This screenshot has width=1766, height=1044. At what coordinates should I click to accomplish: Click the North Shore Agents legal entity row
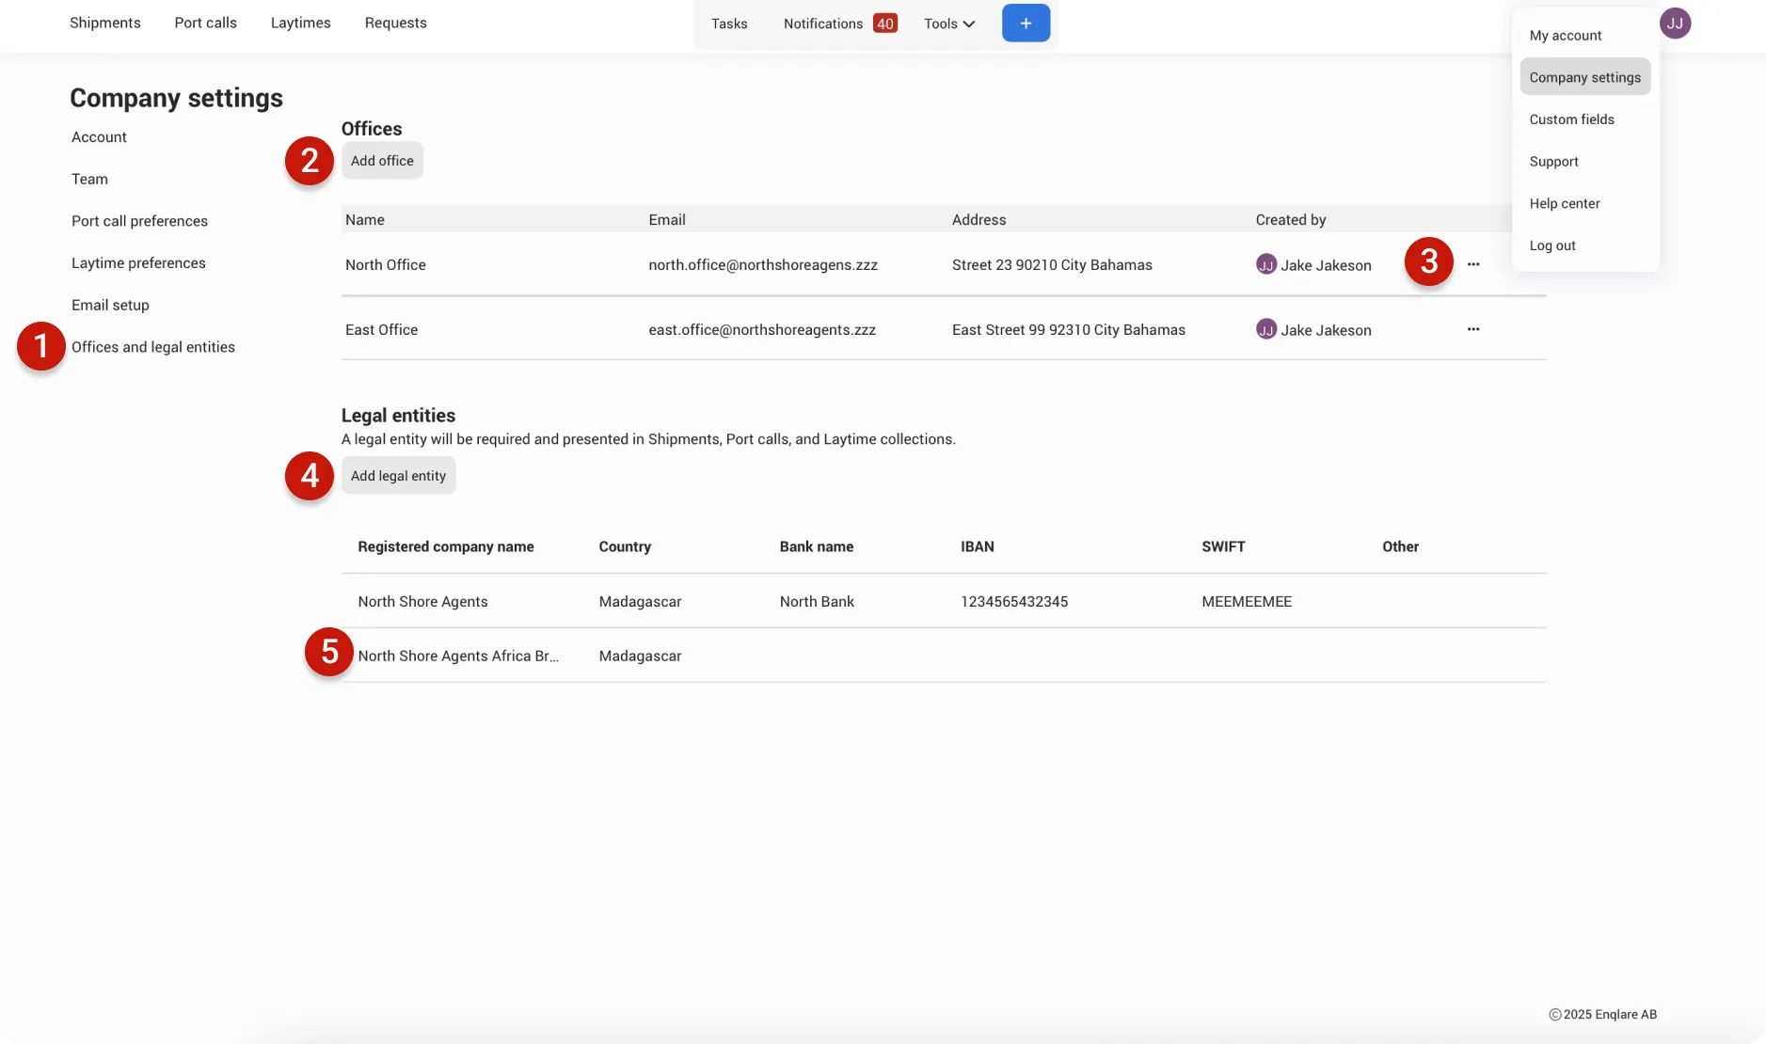tap(944, 601)
